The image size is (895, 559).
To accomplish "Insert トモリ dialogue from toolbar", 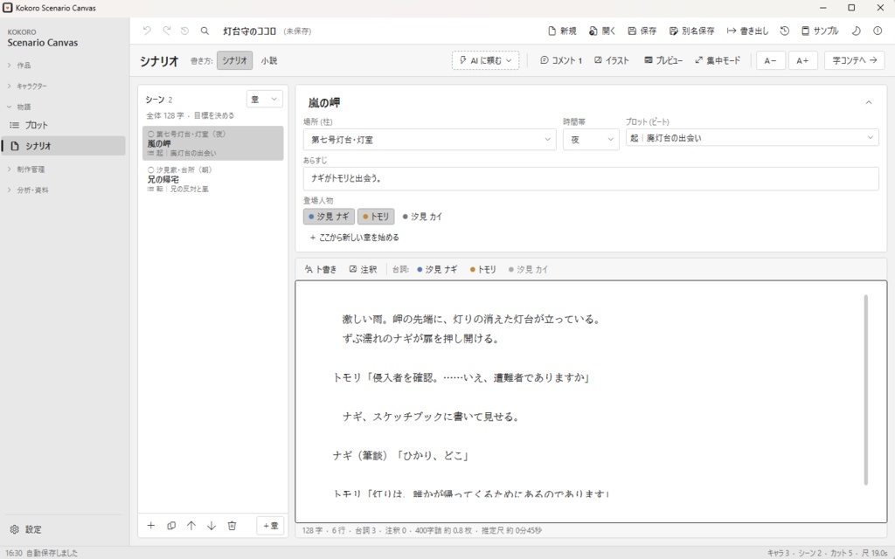I will tap(482, 269).
